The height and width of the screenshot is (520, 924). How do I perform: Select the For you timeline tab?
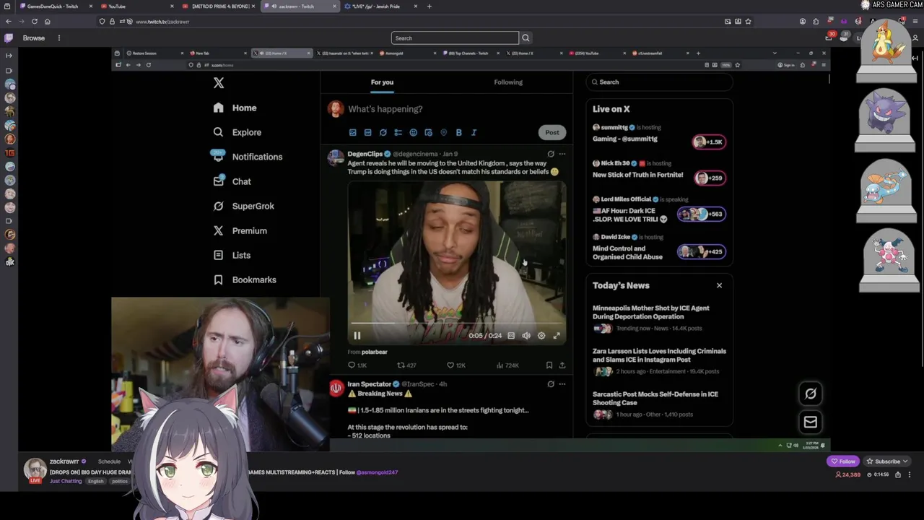(383, 82)
